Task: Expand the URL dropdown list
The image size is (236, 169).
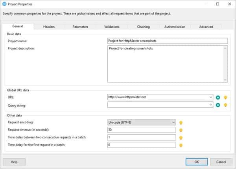Action: 211,97
